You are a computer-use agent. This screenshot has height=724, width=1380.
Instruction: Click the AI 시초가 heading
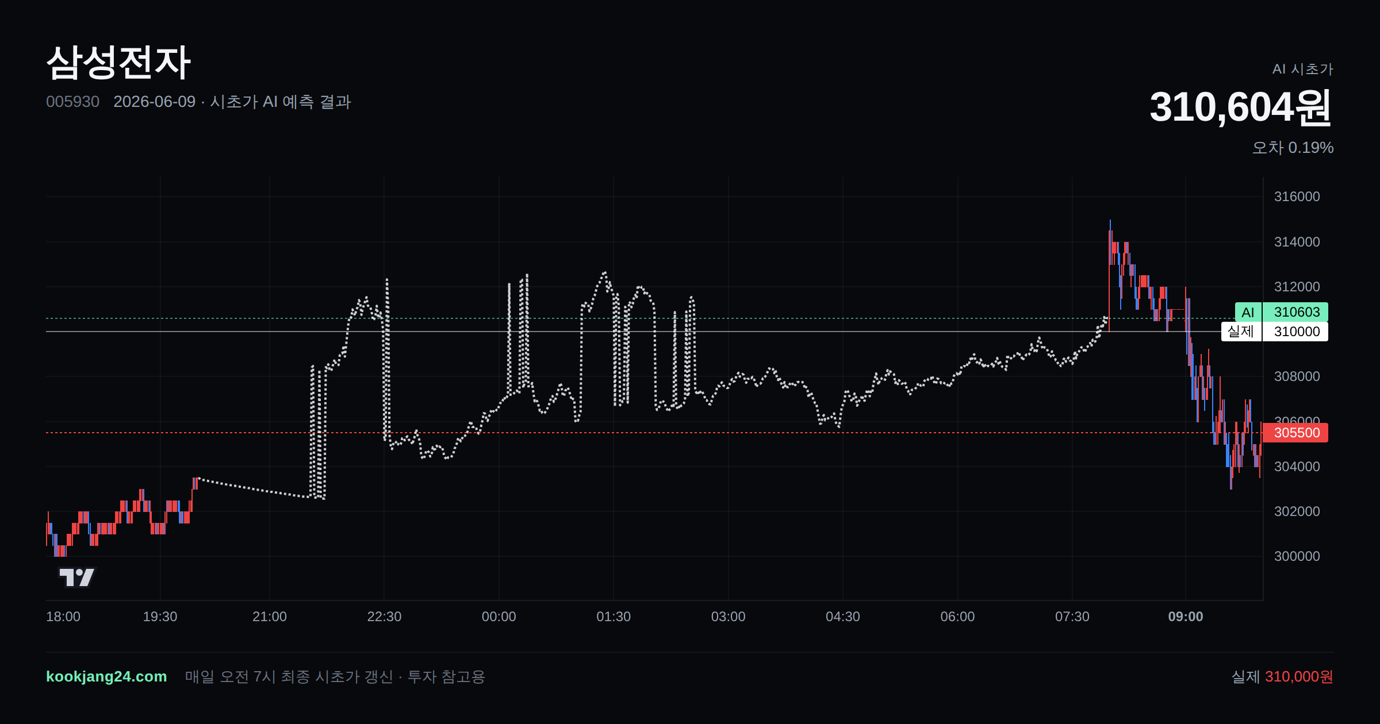tap(1302, 69)
